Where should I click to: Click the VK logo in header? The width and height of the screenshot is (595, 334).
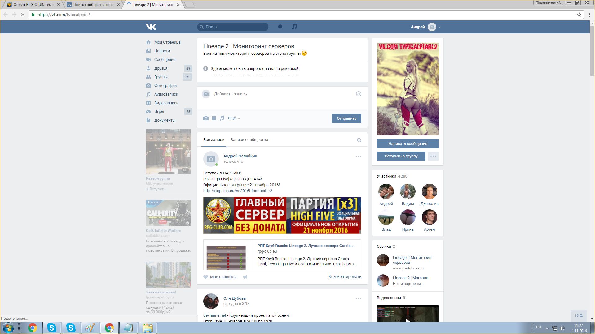(151, 27)
